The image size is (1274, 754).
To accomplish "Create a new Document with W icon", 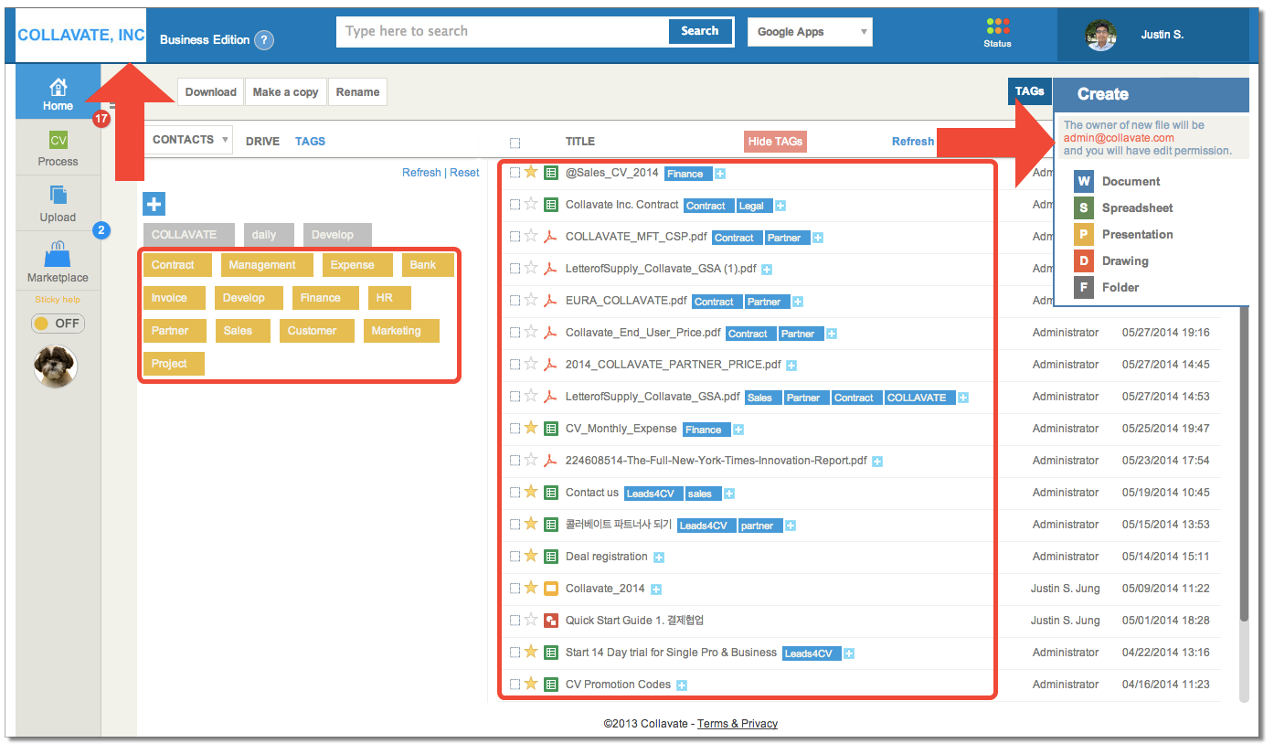I will (1084, 182).
